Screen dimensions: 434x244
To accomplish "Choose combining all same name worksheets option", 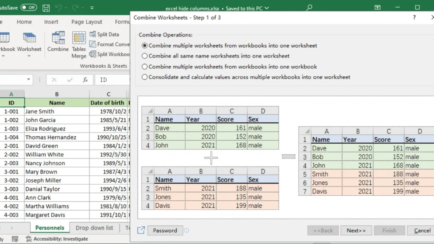I will point(145,55).
